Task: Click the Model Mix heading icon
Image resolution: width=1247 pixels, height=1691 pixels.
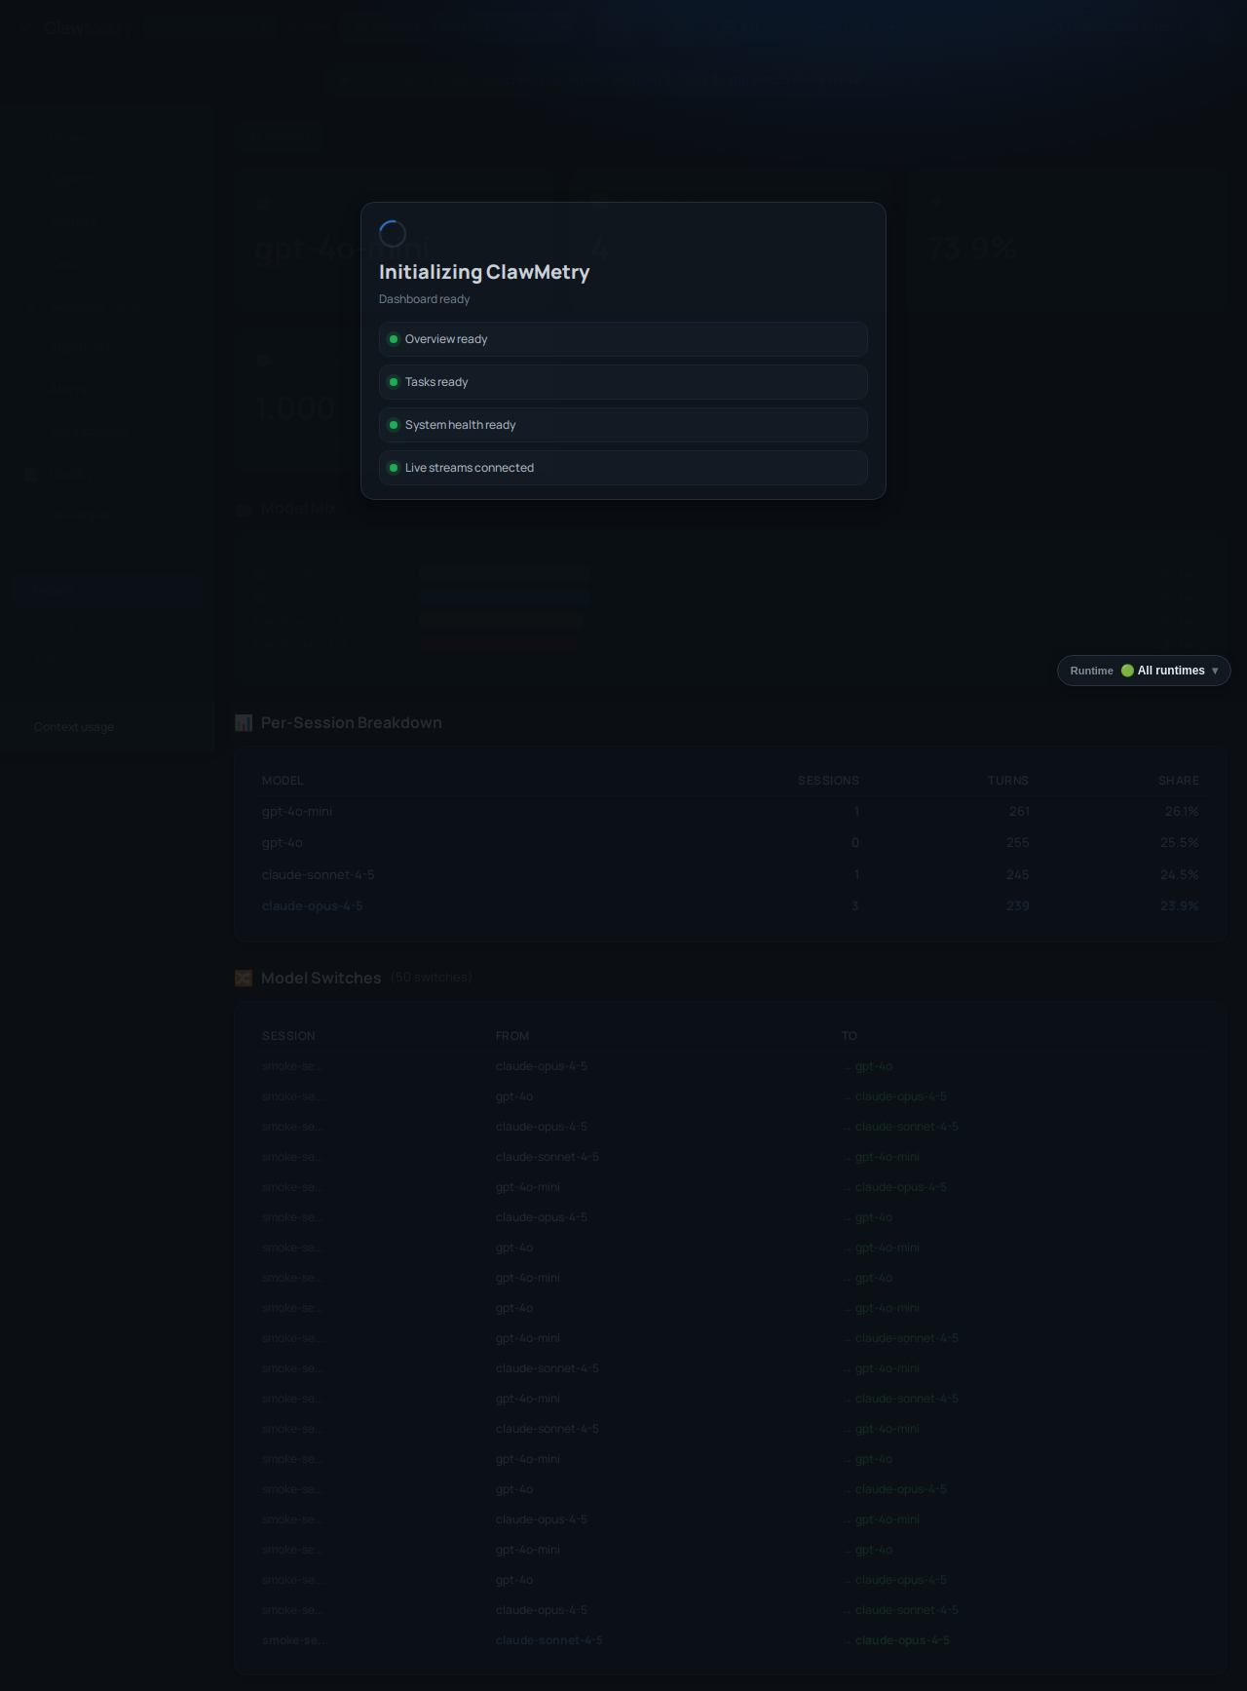Action: (x=244, y=509)
